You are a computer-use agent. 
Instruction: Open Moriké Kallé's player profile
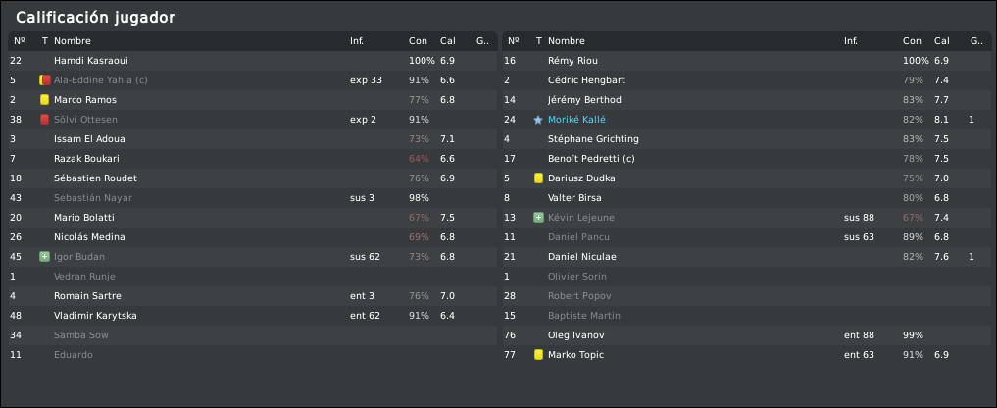coord(577,120)
